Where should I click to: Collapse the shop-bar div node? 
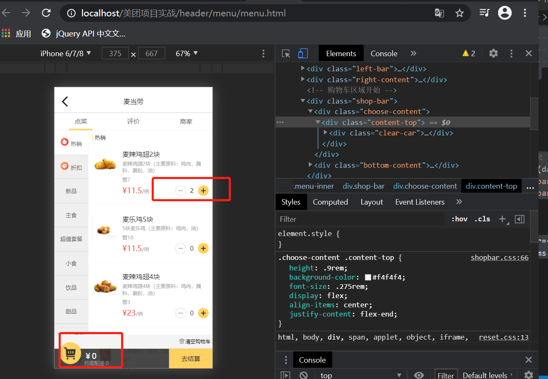point(303,101)
